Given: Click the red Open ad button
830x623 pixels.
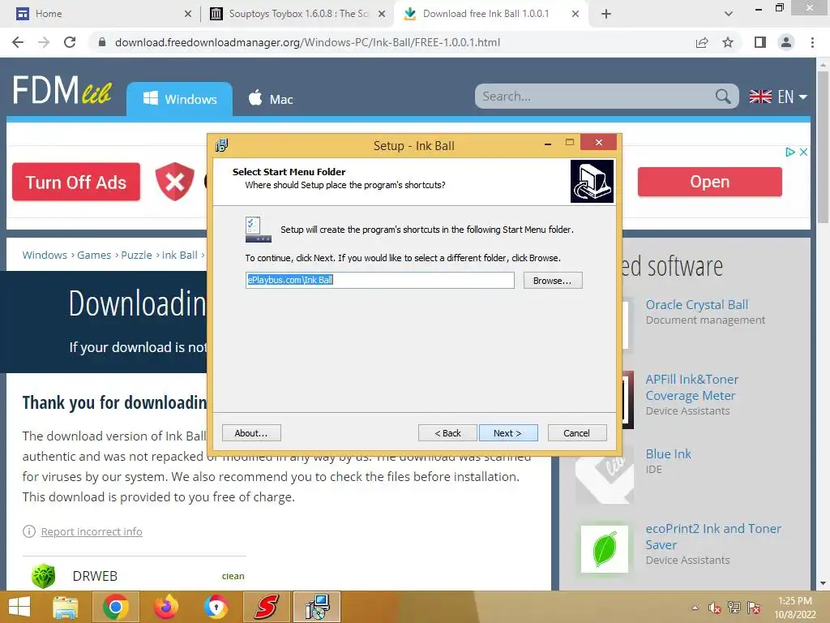Looking at the screenshot, I should 709,182.
